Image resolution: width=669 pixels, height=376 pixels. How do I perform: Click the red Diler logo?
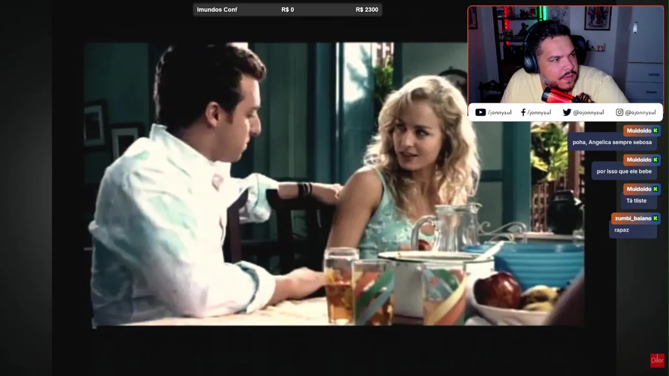click(x=657, y=360)
